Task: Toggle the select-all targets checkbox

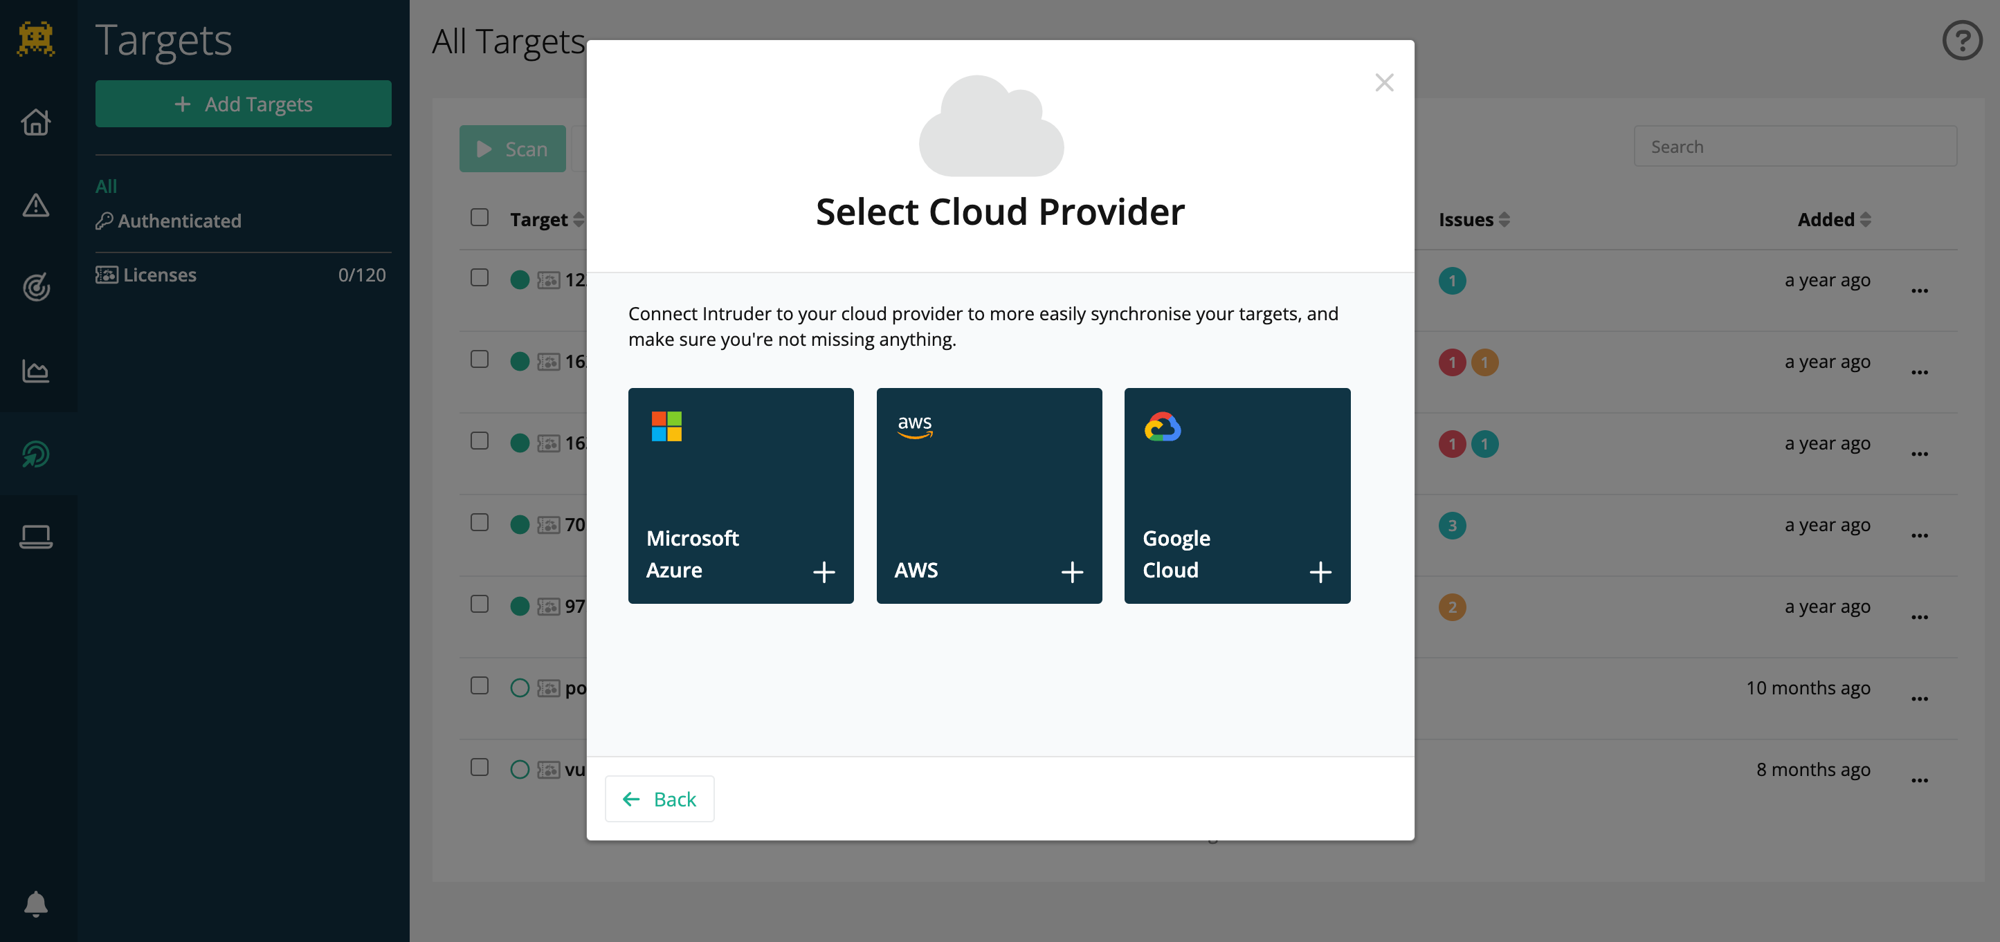Action: [480, 217]
